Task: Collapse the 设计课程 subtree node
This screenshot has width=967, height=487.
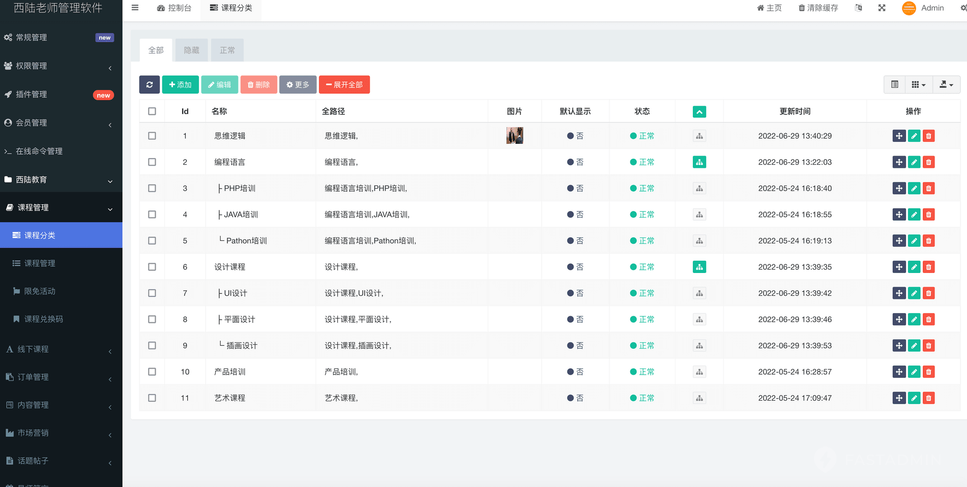Action: click(699, 267)
